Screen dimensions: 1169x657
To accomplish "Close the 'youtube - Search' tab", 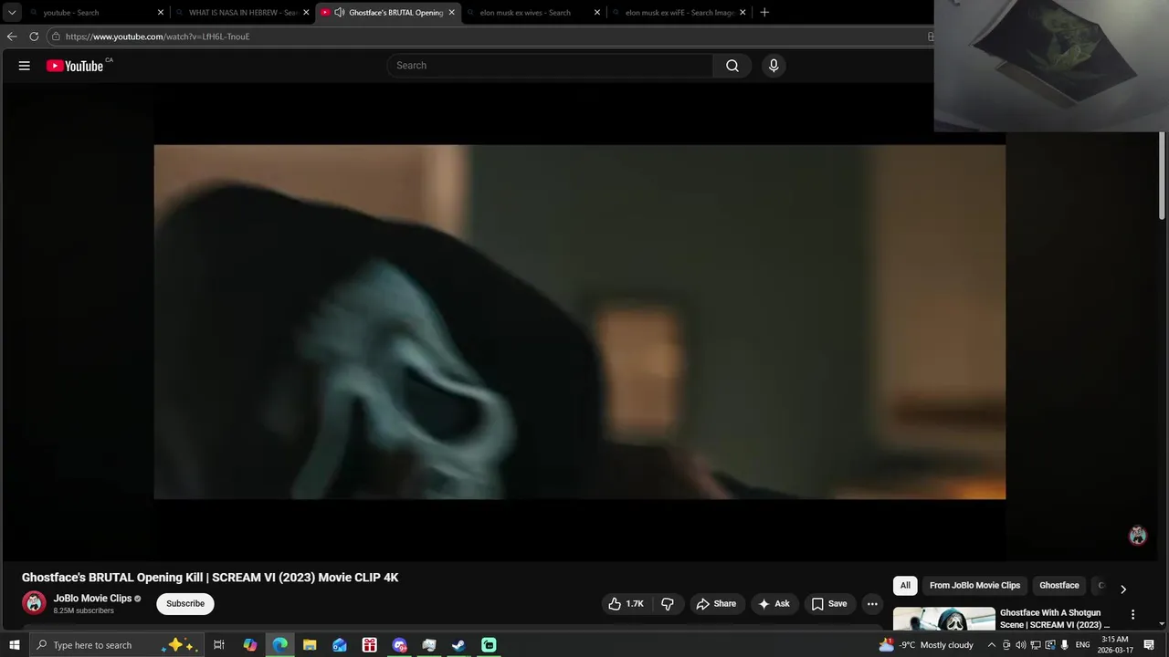I will [161, 13].
